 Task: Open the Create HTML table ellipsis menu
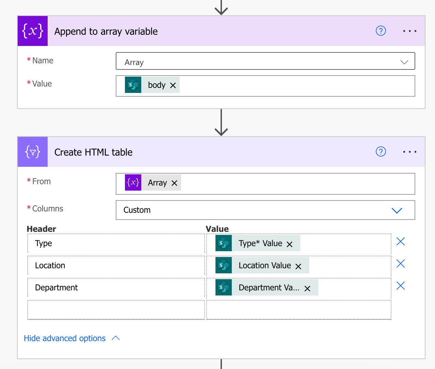point(409,152)
